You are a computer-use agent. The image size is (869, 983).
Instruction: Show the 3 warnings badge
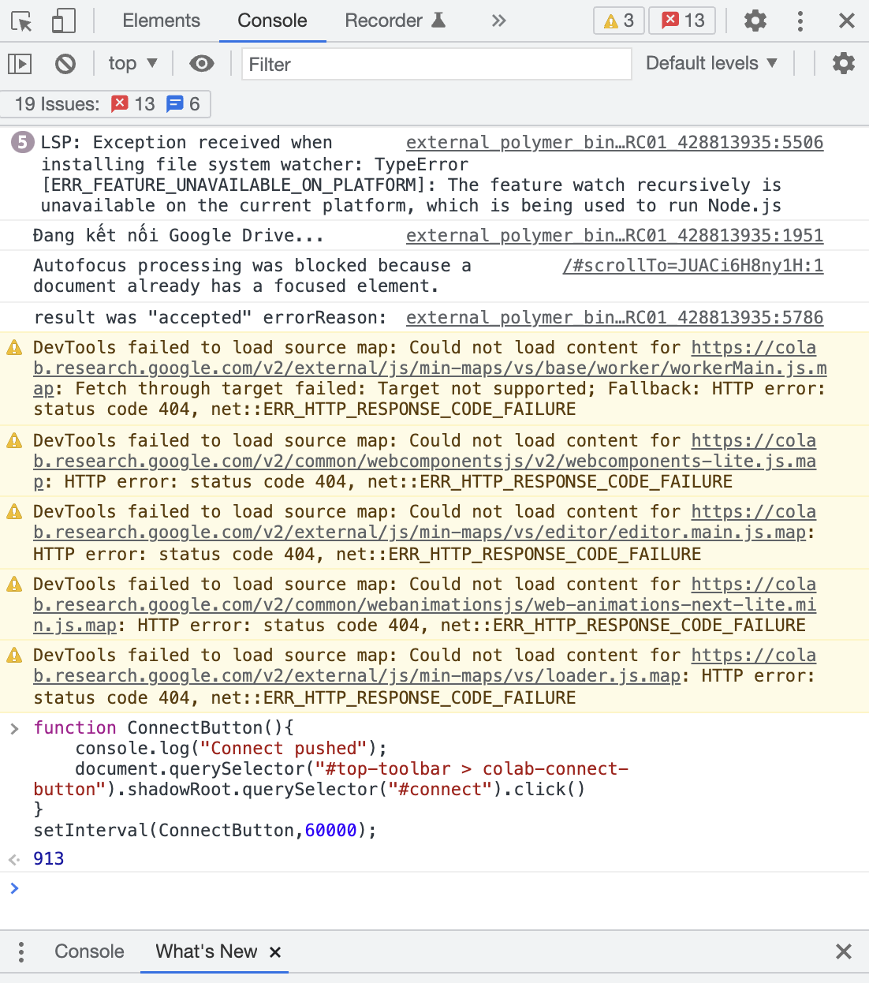coord(618,21)
